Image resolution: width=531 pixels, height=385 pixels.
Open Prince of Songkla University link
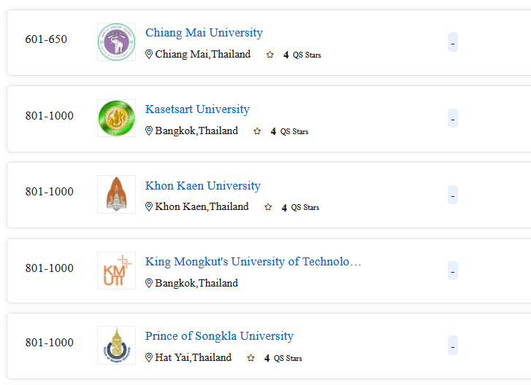point(219,336)
